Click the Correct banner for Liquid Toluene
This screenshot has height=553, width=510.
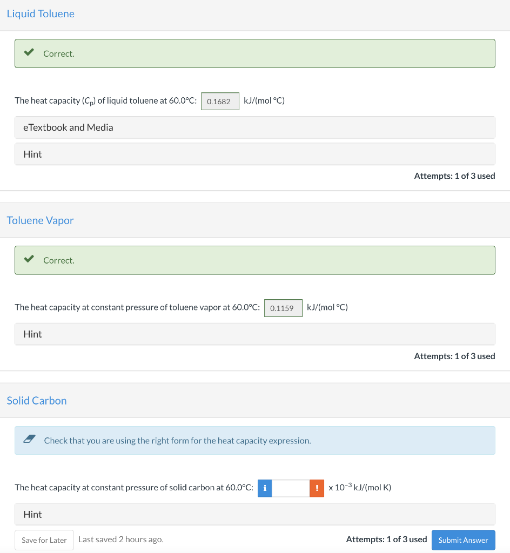click(x=254, y=53)
